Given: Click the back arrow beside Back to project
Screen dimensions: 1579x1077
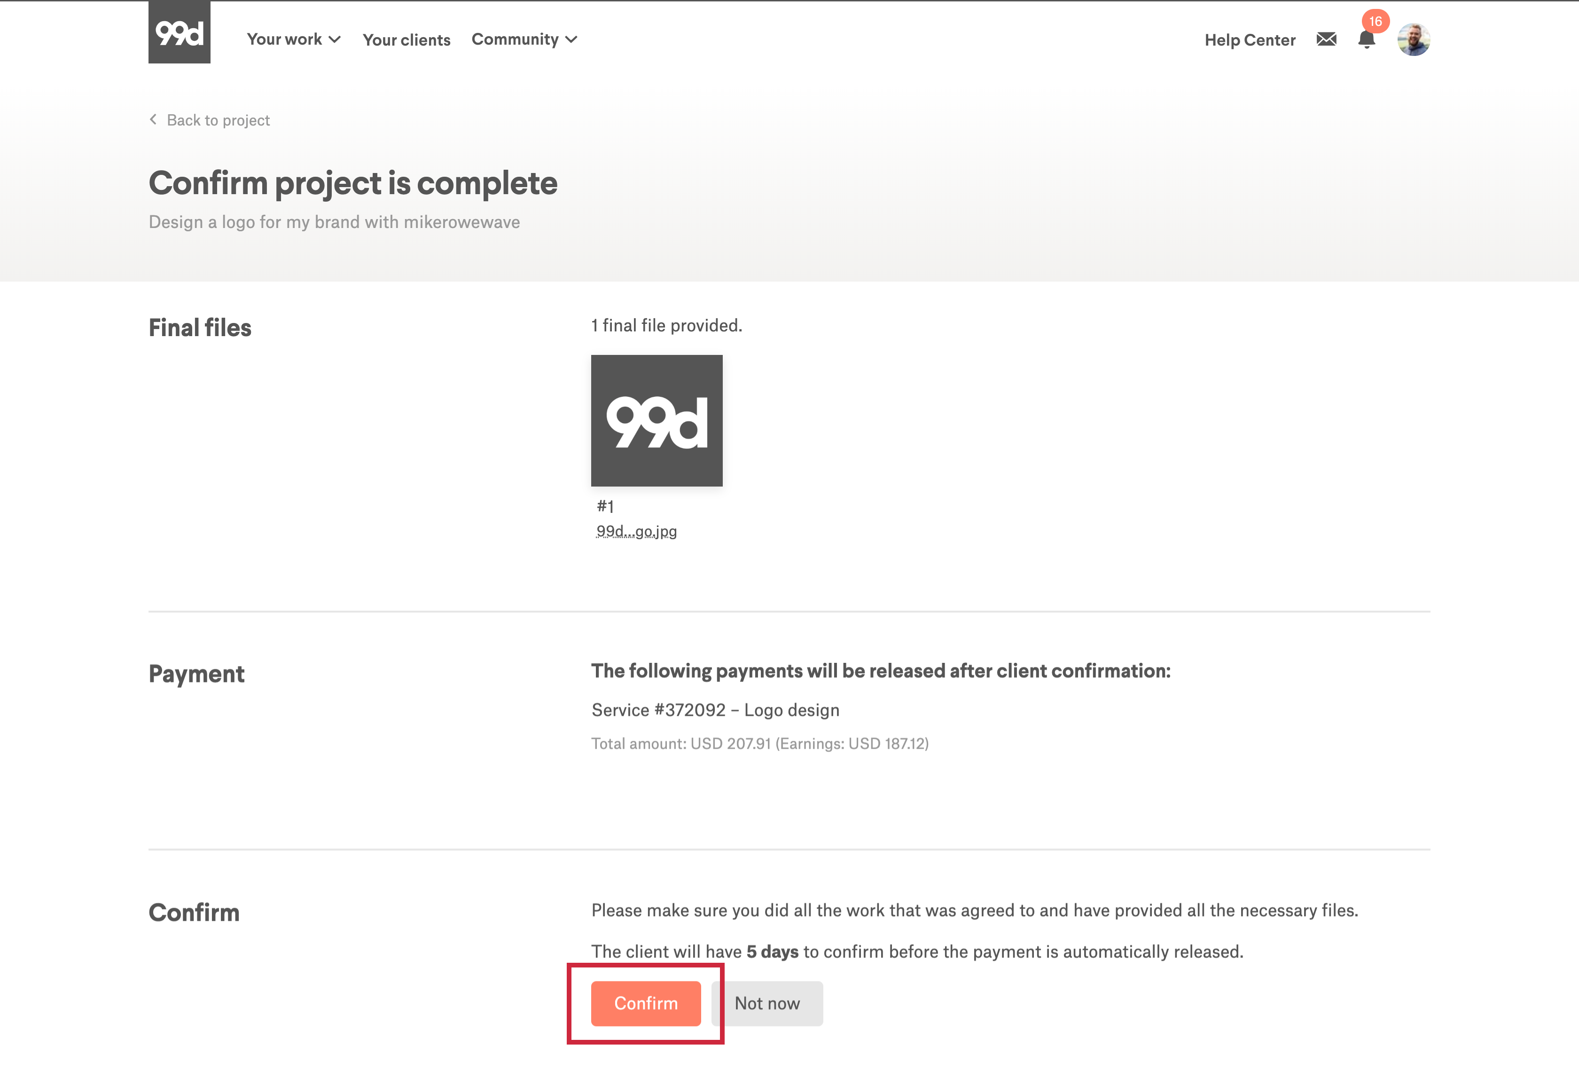Looking at the screenshot, I should click(x=154, y=119).
